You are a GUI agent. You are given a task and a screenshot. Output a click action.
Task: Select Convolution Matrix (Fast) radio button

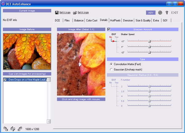pos(111,64)
